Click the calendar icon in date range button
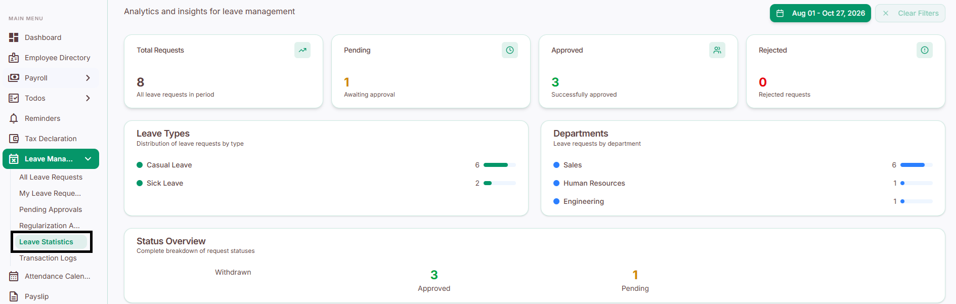 click(x=780, y=13)
